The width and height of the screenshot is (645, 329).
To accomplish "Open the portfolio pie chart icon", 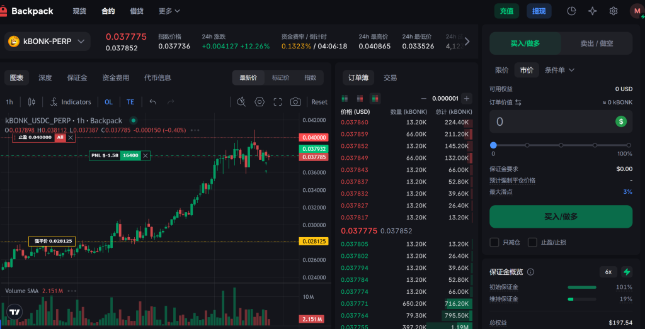I will pyautogui.click(x=571, y=11).
